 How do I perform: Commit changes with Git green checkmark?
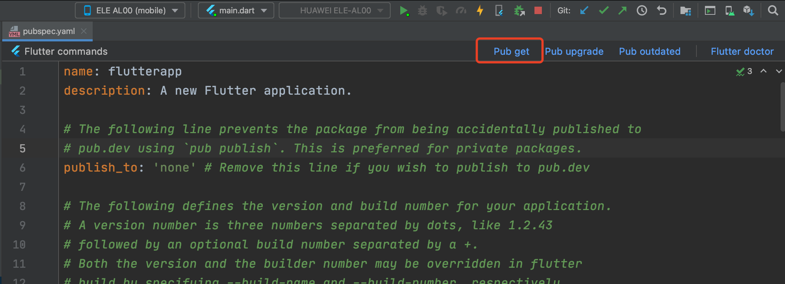tap(604, 11)
